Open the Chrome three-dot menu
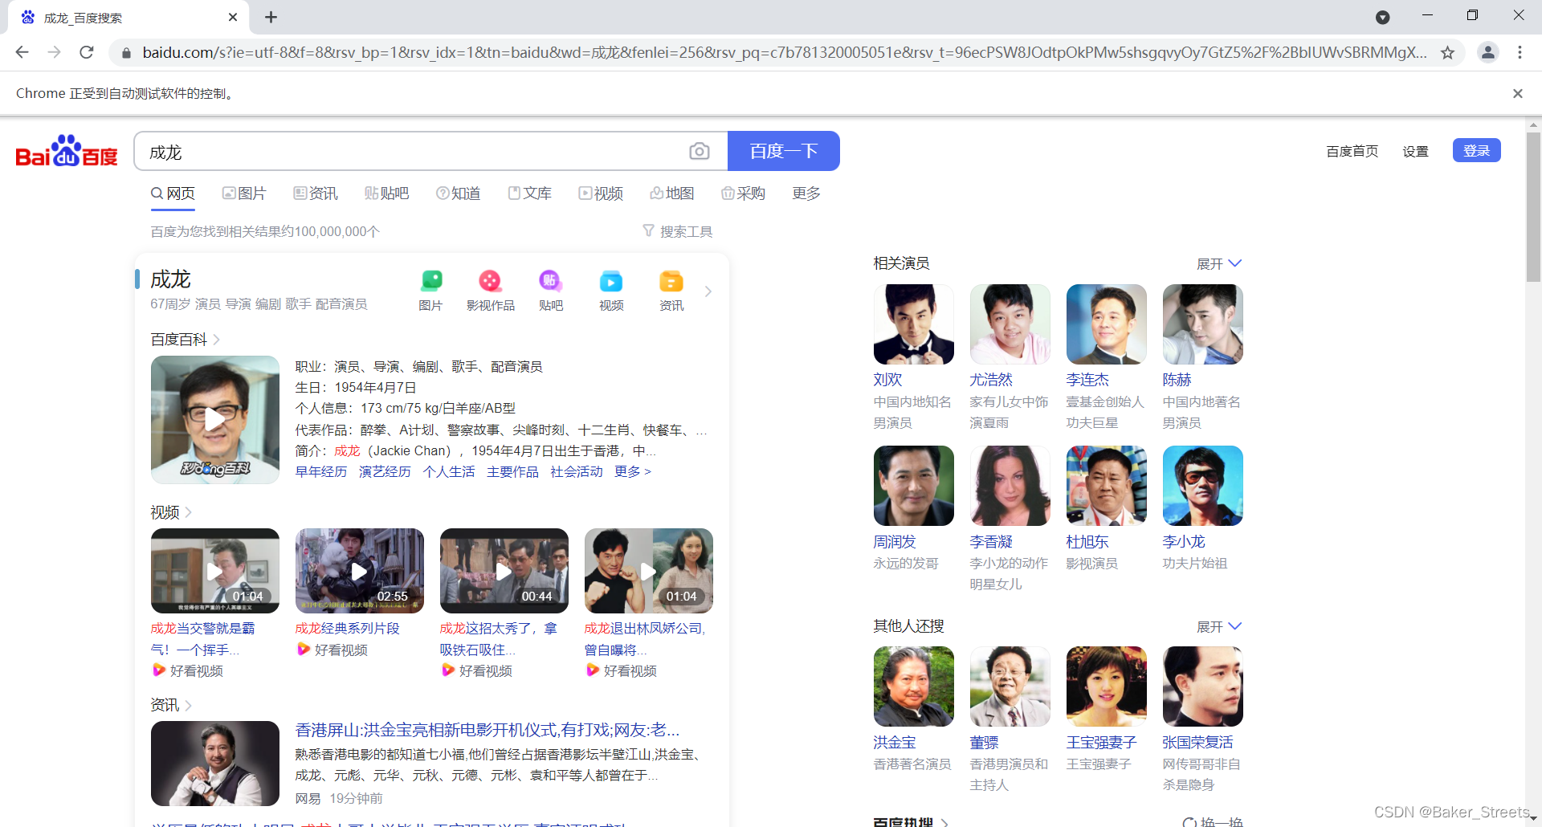The width and height of the screenshot is (1542, 827). point(1520,52)
